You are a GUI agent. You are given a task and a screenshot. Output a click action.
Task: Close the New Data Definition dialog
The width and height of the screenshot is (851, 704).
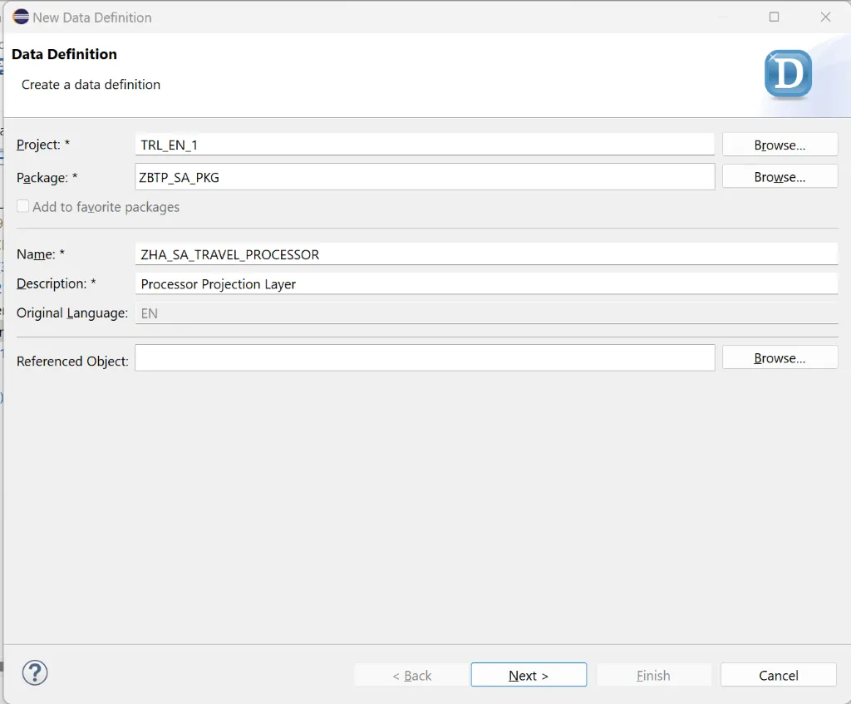pos(825,17)
